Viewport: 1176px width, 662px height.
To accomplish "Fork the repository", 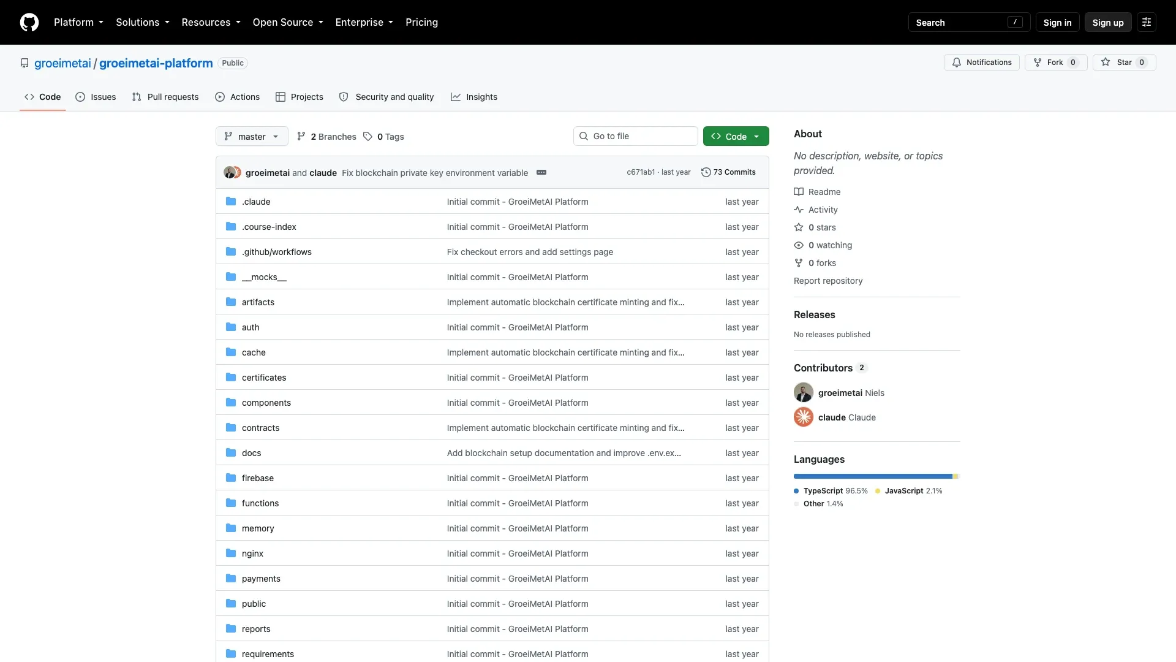I will pos(1056,63).
